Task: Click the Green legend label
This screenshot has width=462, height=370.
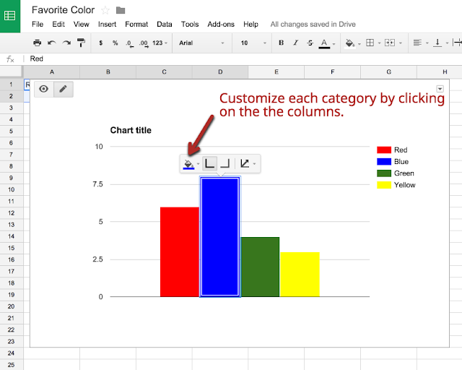Action: pos(404,173)
